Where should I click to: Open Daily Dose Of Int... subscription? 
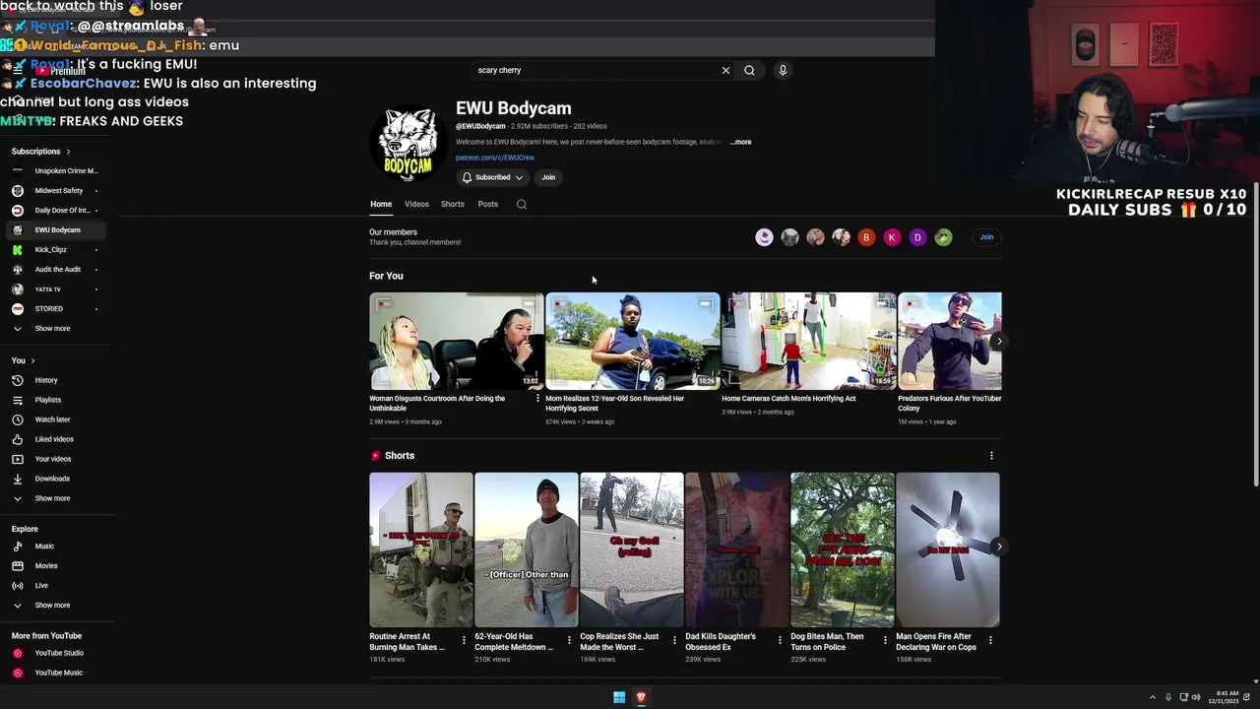coord(56,211)
